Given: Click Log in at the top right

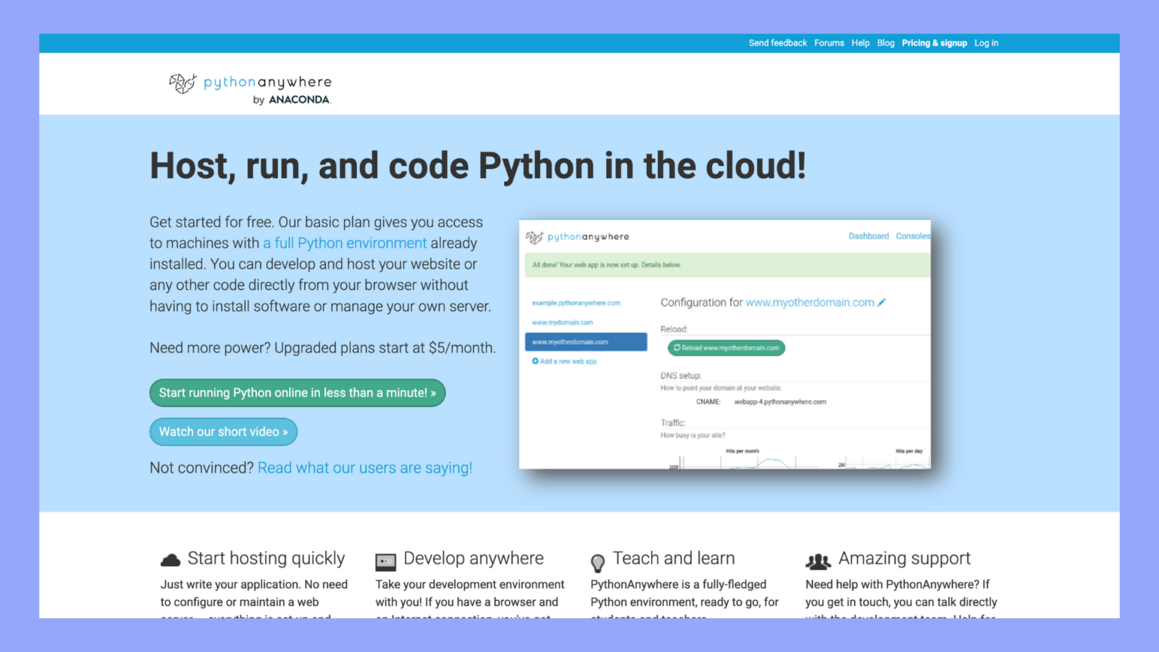Looking at the screenshot, I should (985, 43).
